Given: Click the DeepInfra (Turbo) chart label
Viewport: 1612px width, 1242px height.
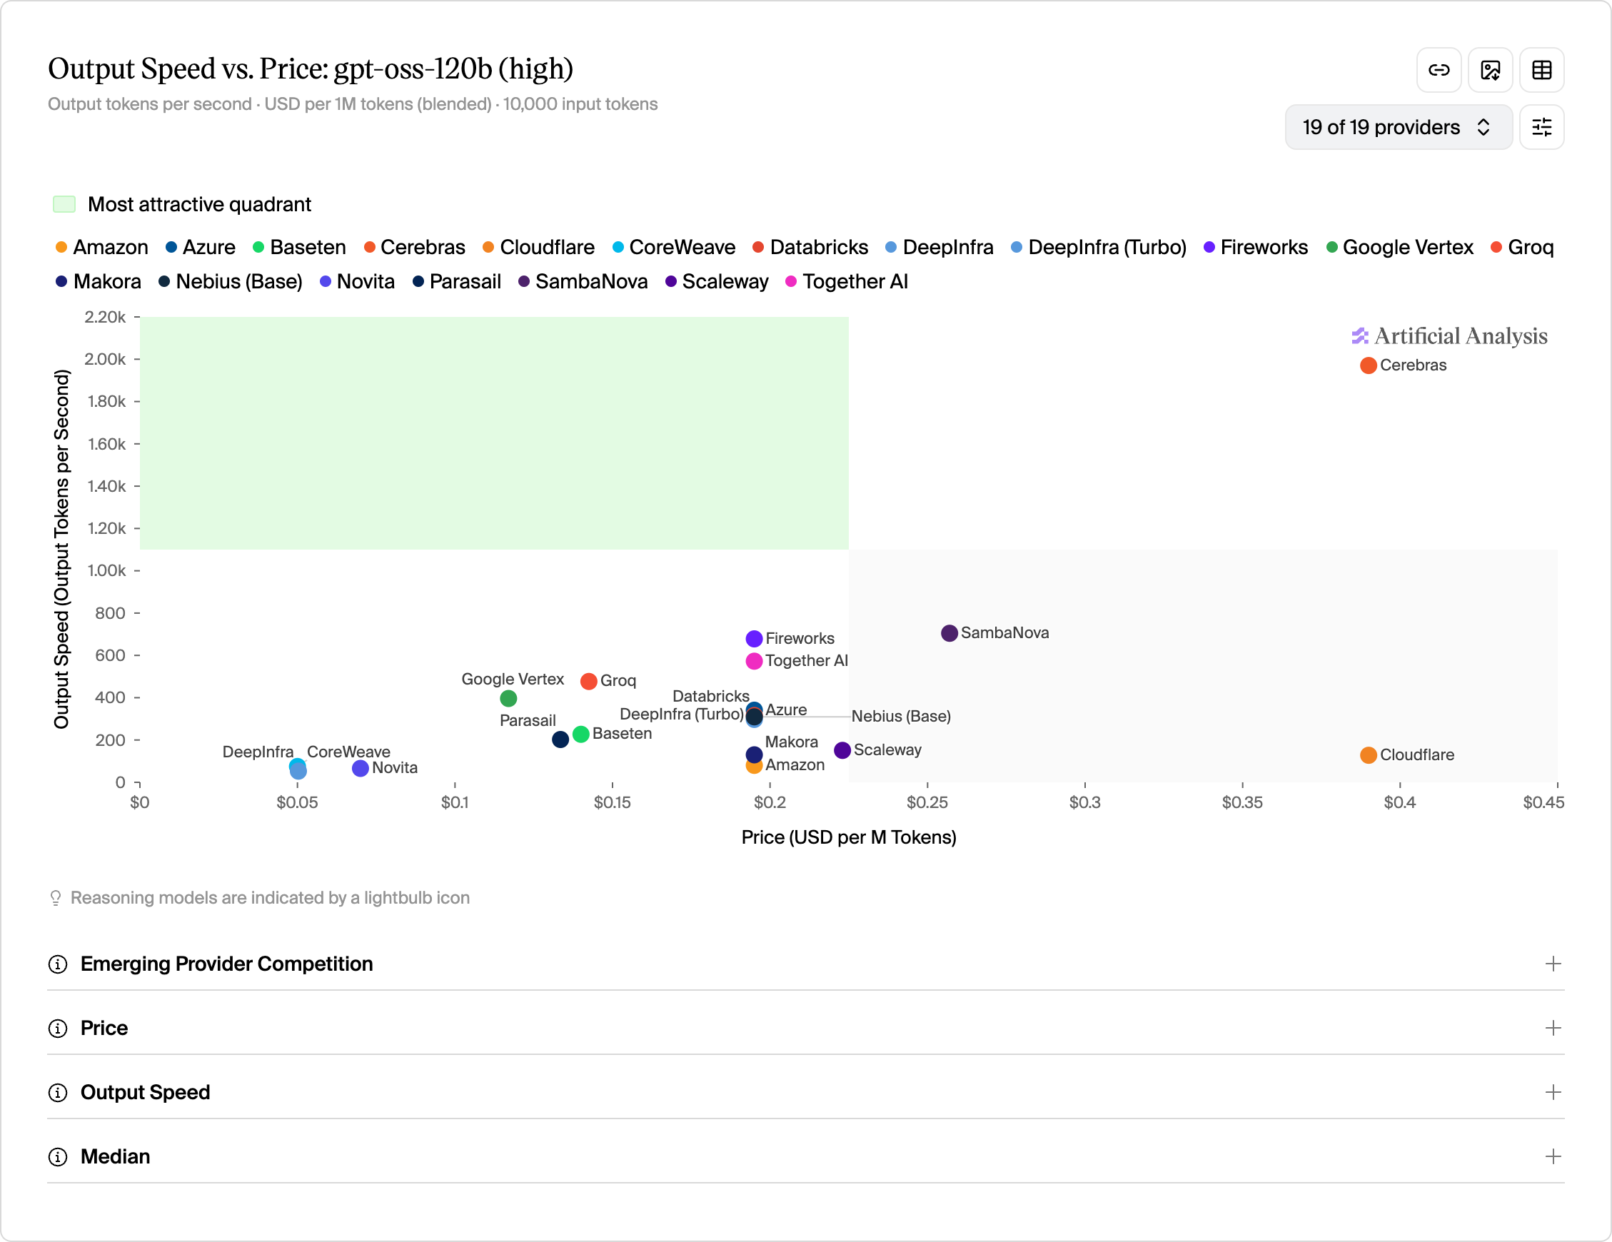Looking at the screenshot, I should point(681,714).
